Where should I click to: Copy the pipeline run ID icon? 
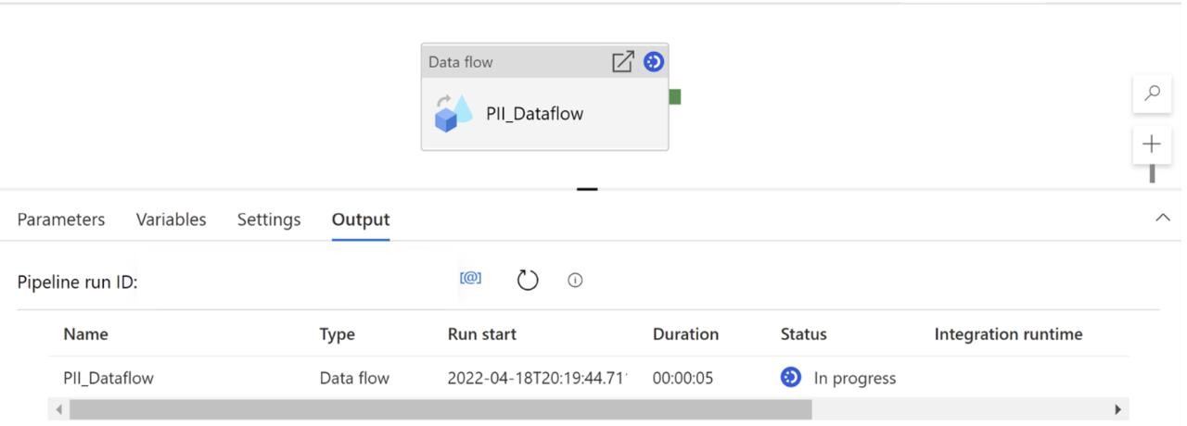point(471,279)
